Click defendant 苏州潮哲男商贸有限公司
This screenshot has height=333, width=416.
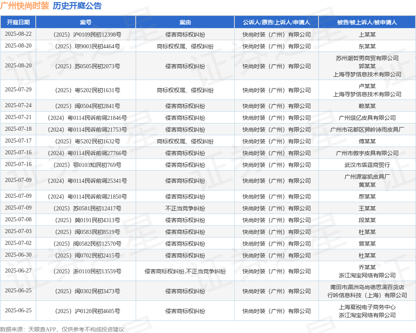point(367,58)
